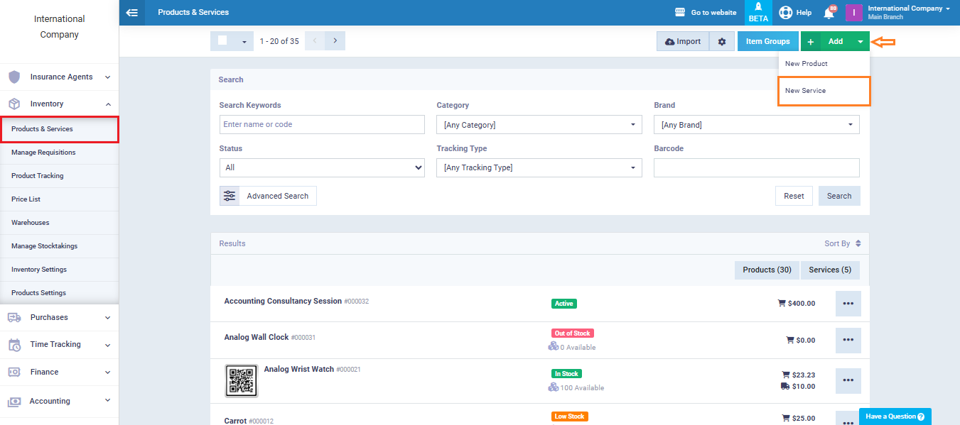Open the settings gear next to Import

(721, 42)
